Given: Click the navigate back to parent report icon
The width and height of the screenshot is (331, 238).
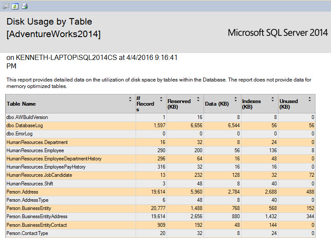Looking at the screenshot, I should pos(6,6).
